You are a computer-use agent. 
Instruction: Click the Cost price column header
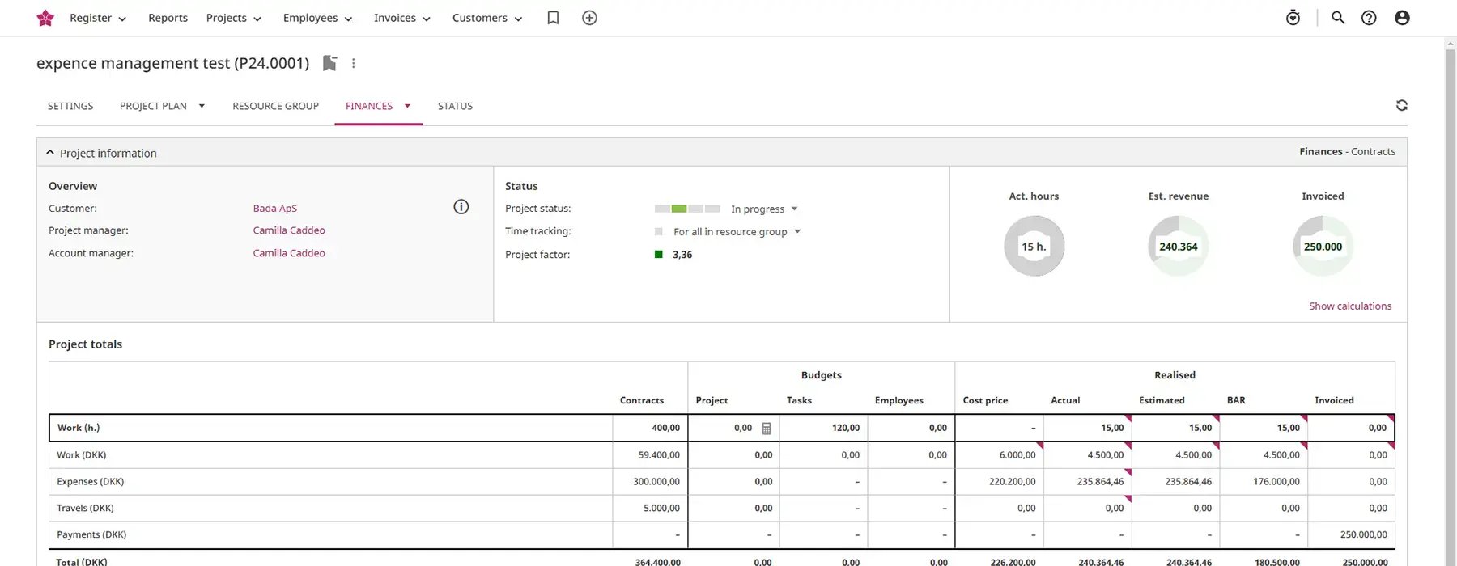click(985, 400)
